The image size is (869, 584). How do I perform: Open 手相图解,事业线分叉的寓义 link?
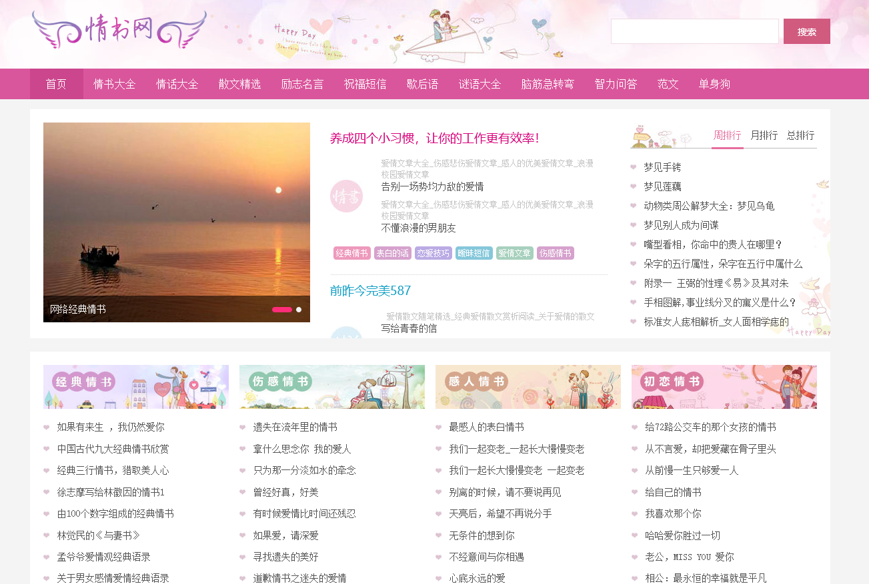(720, 302)
